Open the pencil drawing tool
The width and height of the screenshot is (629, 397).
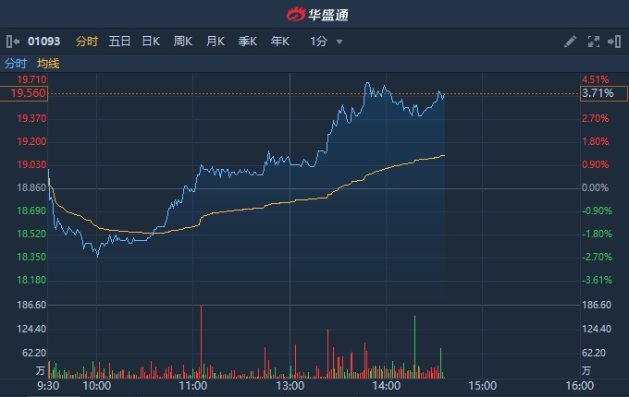[571, 42]
